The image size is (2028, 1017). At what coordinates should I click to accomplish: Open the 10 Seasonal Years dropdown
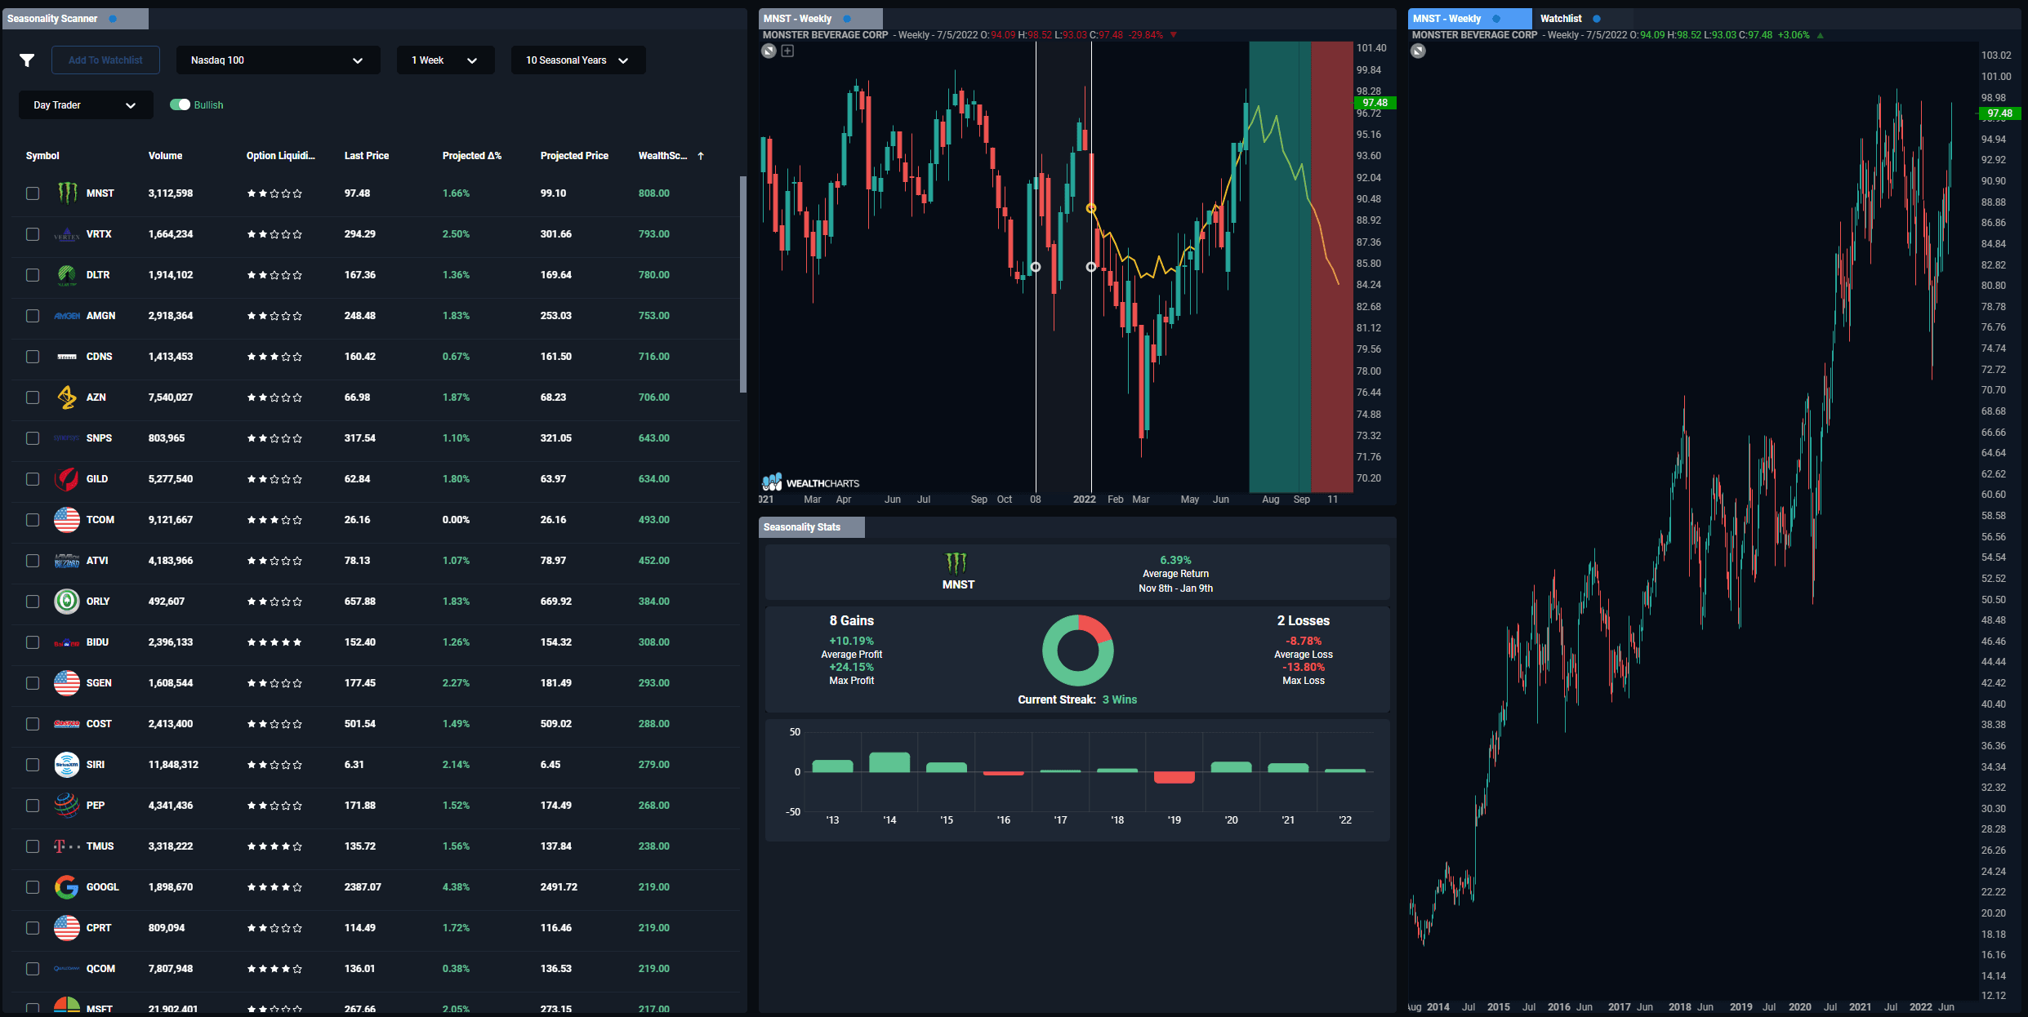[578, 60]
